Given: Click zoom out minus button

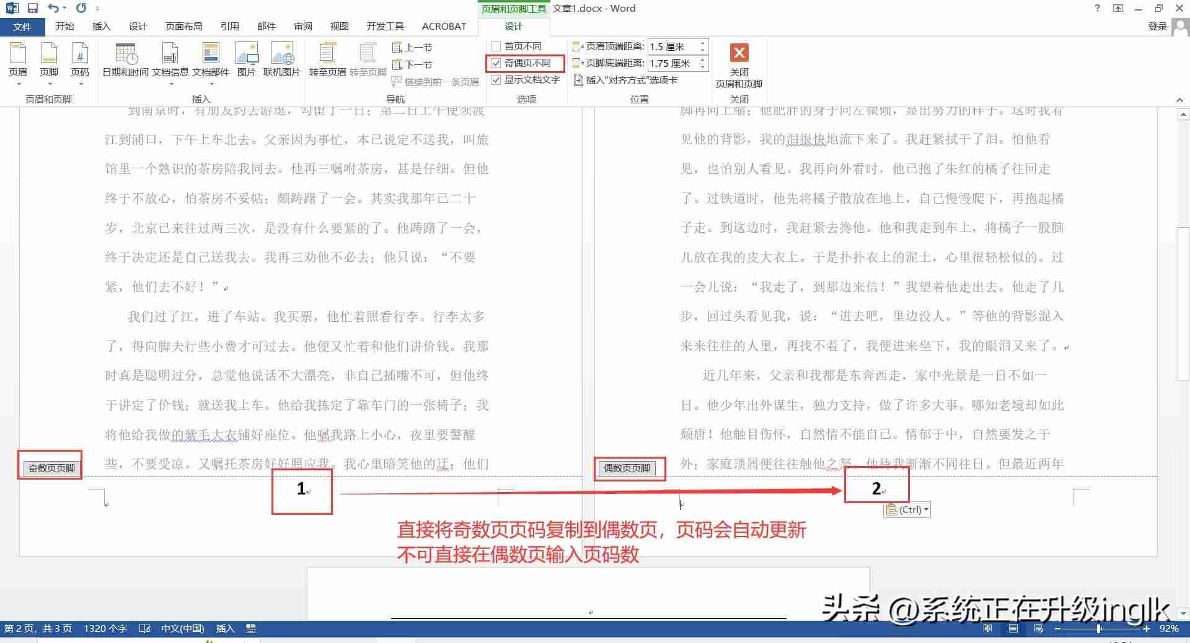Looking at the screenshot, I should (1057, 629).
